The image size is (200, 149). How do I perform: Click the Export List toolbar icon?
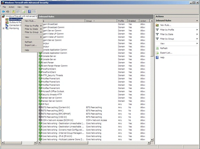[24, 12]
